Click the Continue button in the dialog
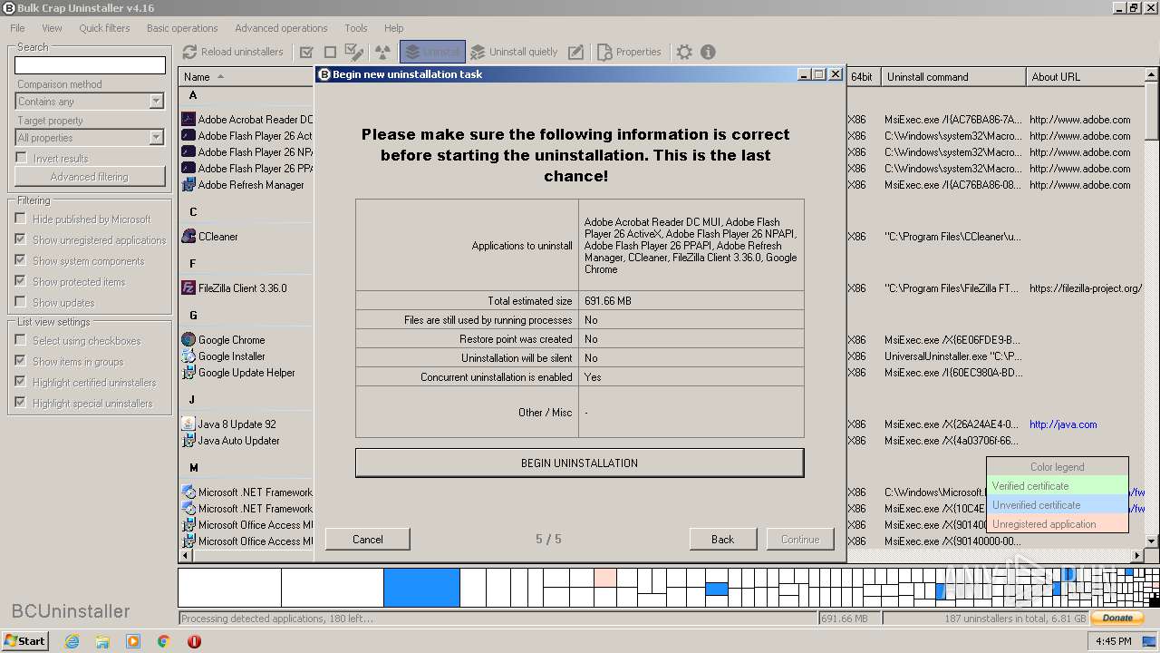Viewport: 1160px width, 653px height. pyautogui.click(x=800, y=539)
